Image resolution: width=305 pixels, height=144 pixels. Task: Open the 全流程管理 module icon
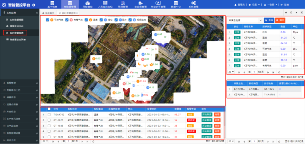tap(140, 2)
